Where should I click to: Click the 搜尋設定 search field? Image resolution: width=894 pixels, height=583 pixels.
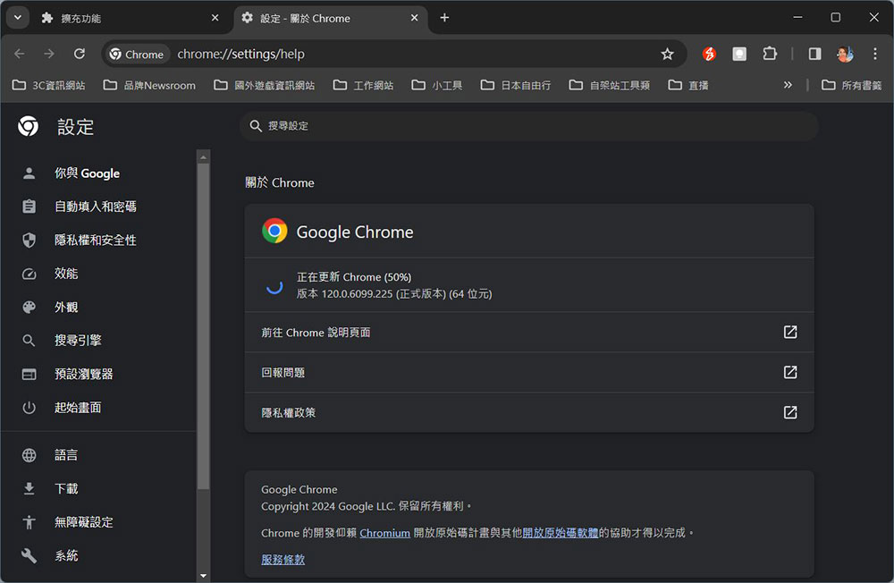[x=529, y=126]
